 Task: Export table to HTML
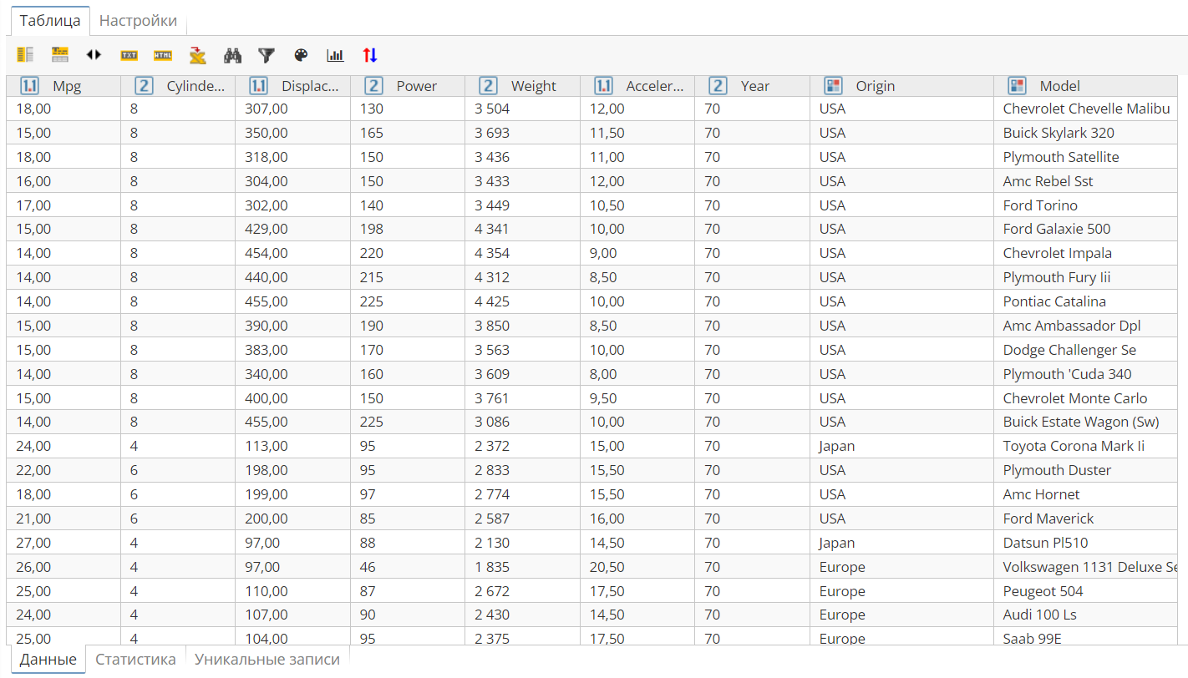(x=163, y=55)
